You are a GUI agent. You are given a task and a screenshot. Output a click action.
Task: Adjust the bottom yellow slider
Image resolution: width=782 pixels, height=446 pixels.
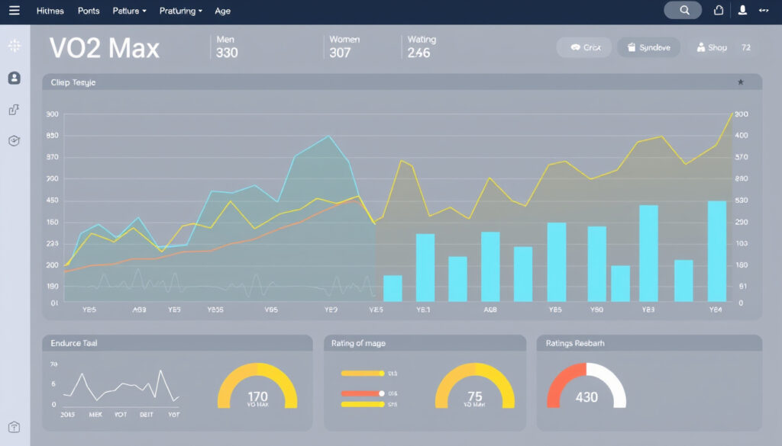tap(363, 404)
